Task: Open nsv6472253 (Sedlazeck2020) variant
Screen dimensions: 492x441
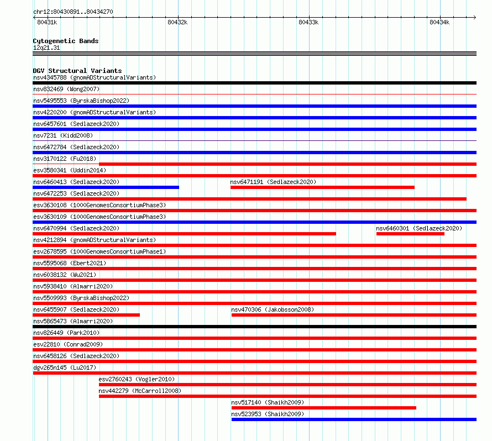Action: click(76, 193)
